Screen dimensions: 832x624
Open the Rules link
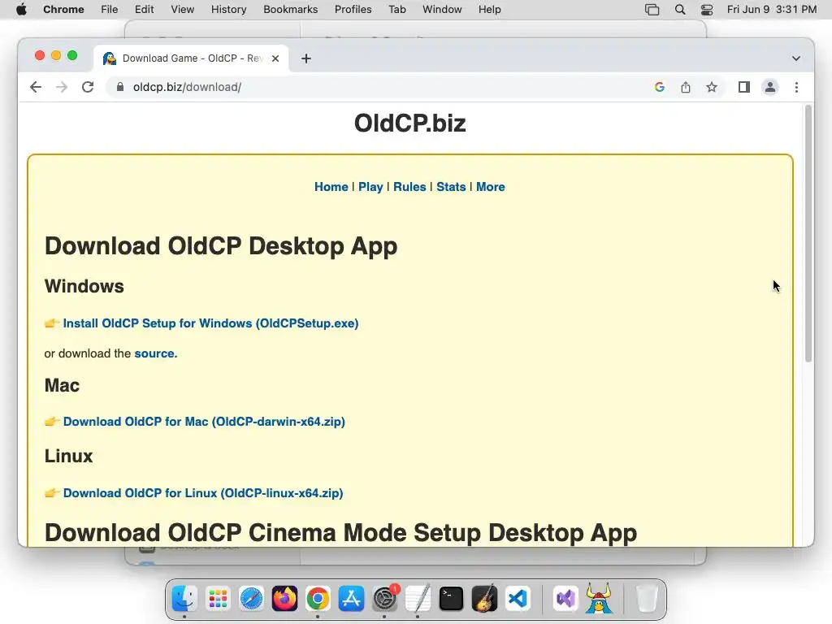coord(409,187)
